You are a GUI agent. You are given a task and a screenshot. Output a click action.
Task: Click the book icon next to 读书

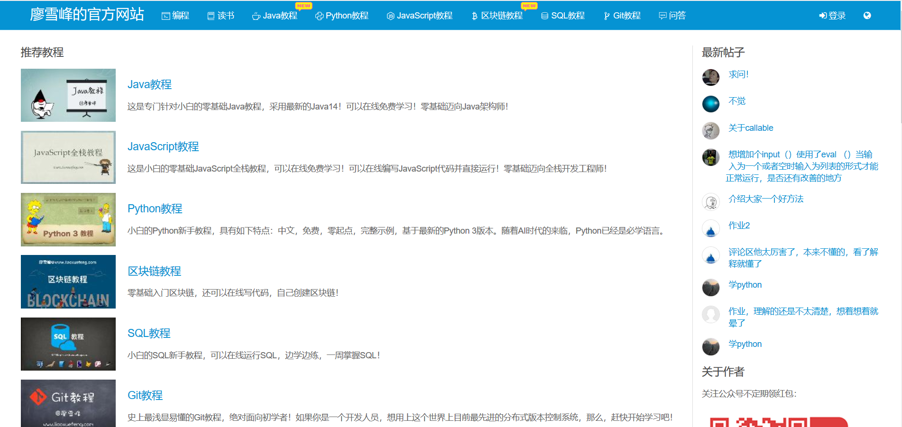tap(210, 16)
